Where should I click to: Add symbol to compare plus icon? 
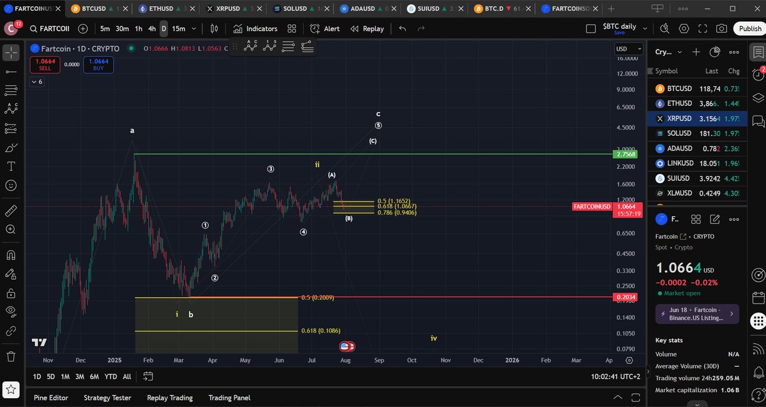(83, 29)
